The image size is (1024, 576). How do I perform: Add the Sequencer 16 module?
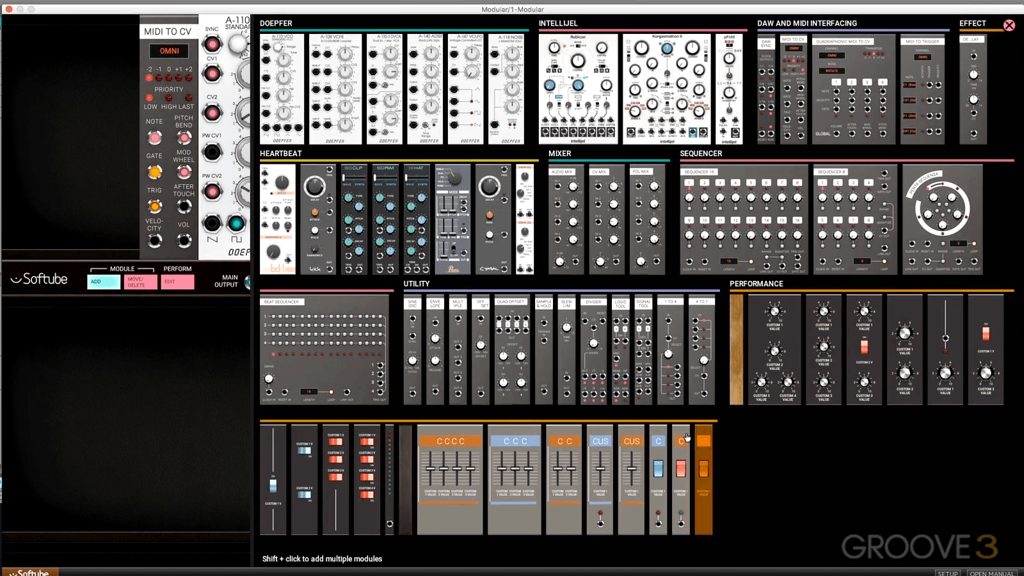(x=744, y=220)
